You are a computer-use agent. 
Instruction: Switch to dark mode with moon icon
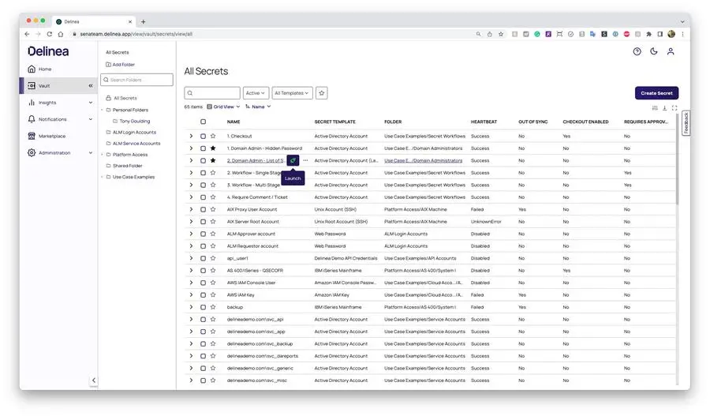coord(653,51)
